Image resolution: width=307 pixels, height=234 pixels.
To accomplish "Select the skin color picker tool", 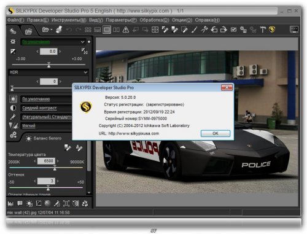I will (x=184, y=29).
